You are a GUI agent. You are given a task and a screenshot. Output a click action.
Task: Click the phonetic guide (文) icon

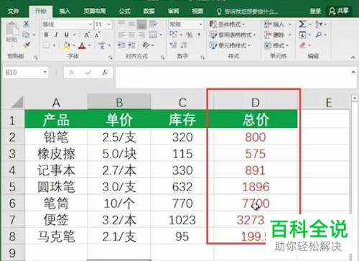coord(102,45)
